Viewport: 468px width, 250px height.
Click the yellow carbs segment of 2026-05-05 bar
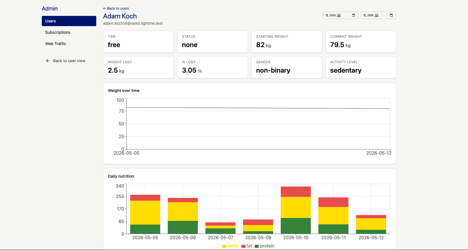(145, 213)
